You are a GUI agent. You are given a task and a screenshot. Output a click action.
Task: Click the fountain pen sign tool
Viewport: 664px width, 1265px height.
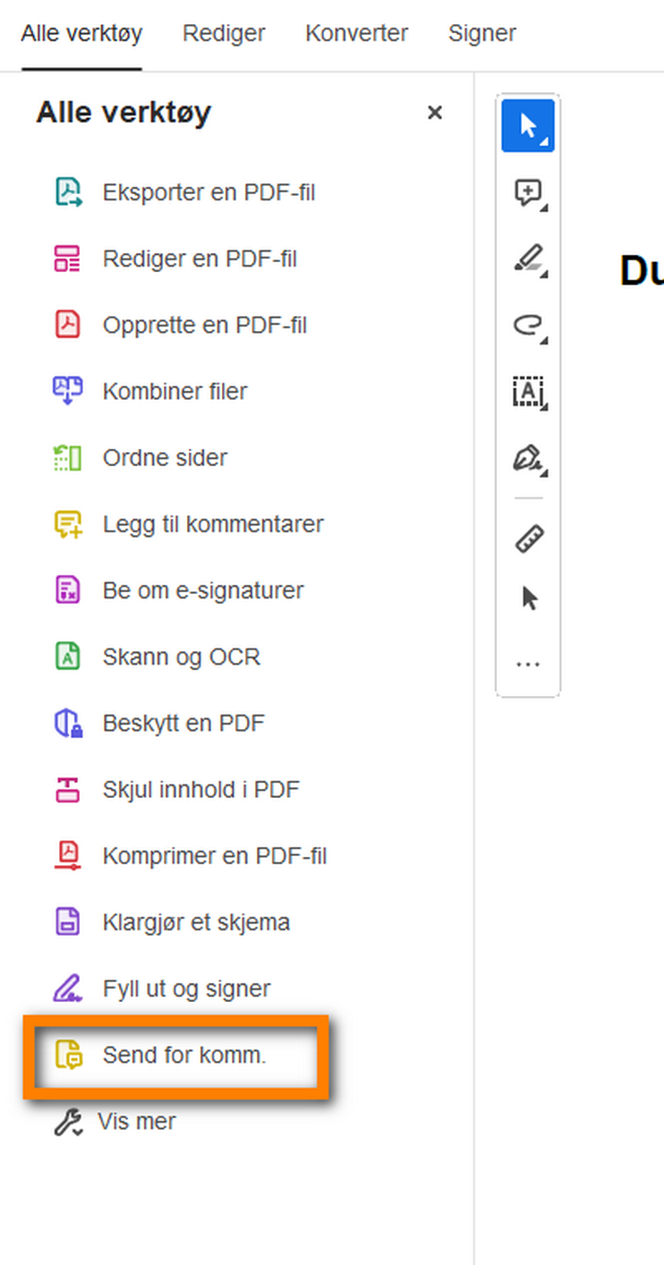click(528, 459)
